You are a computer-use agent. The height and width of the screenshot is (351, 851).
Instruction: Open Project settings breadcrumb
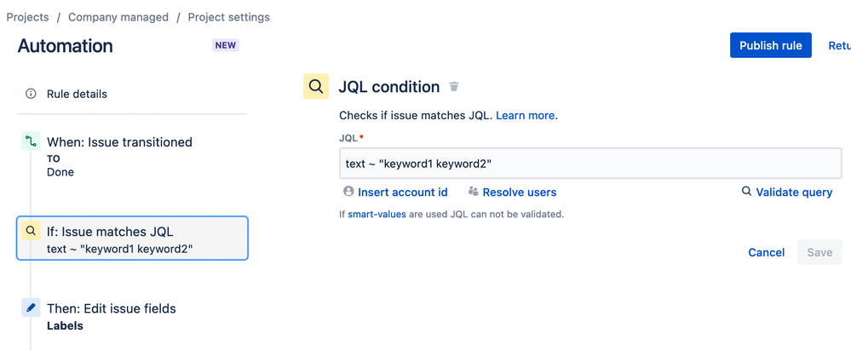click(228, 17)
